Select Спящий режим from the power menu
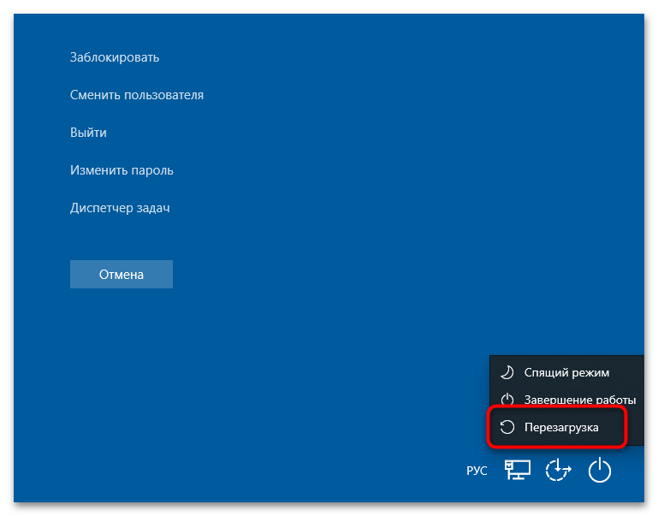658x516 pixels. [x=566, y=372]
